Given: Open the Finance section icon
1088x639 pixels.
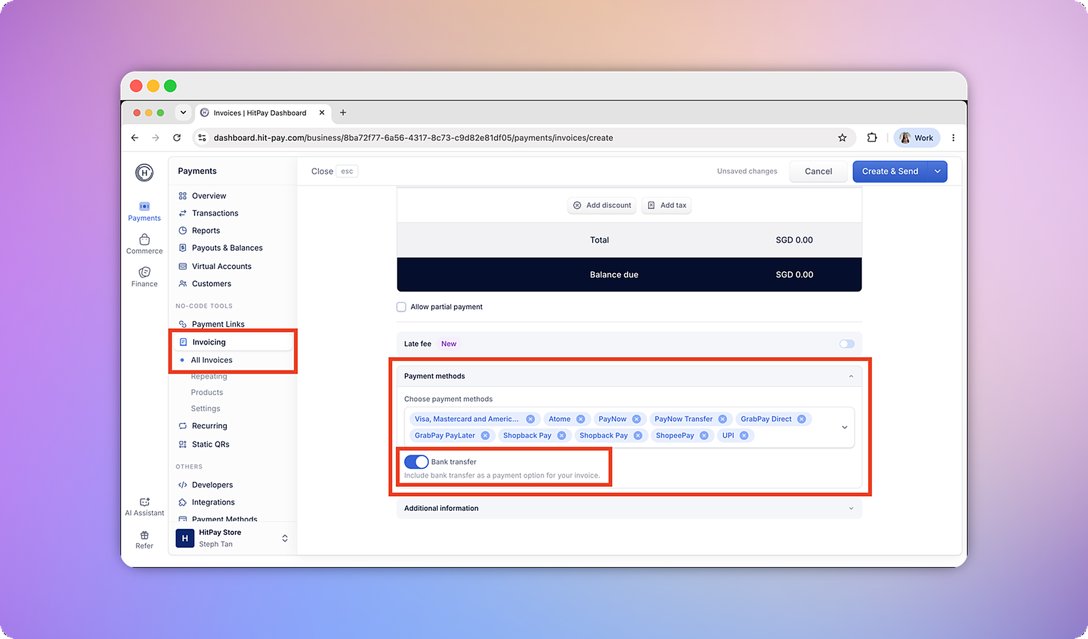Looking at the screenshot, I should [x=144, y=277].
